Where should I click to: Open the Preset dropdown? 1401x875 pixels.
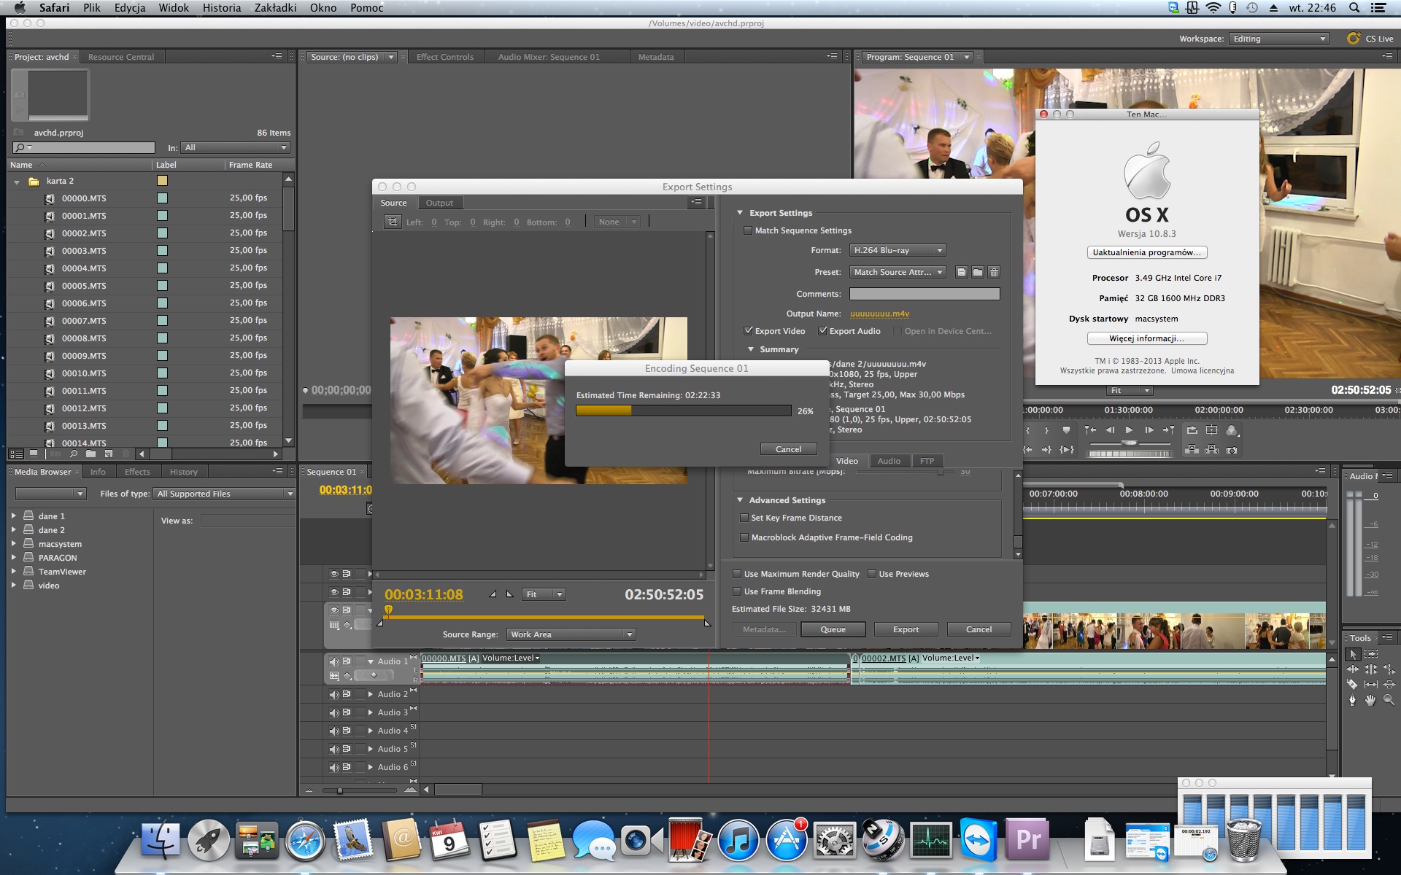pos(898,272)
